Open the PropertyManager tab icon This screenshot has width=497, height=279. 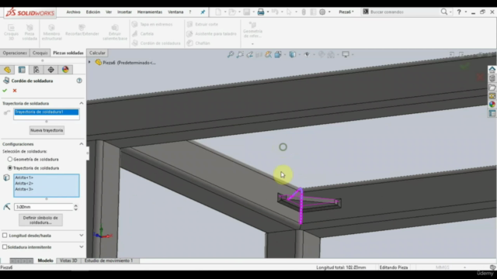[x=22, y=70]
